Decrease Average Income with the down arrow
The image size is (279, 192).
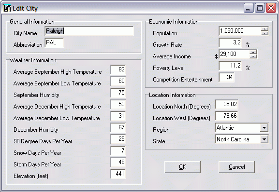pos(253,56)
